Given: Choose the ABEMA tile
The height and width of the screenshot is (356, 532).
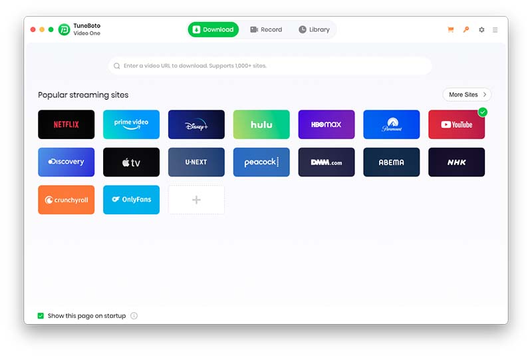Looking at the screenshot, I should click(x=392, y=162).
